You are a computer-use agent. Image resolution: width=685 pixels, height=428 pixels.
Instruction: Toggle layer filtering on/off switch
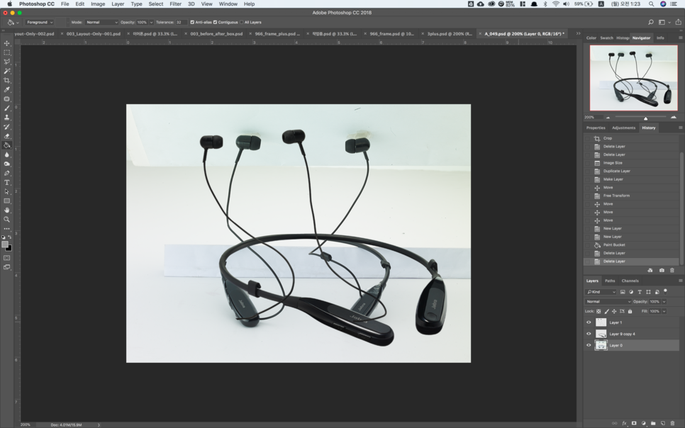pyautogui.click(x=665, y=291)
